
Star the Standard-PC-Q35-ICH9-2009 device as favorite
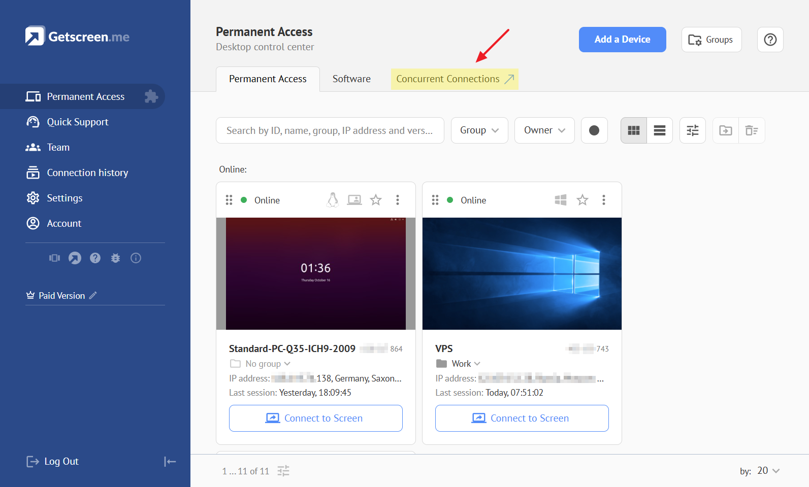coord(376,200)
